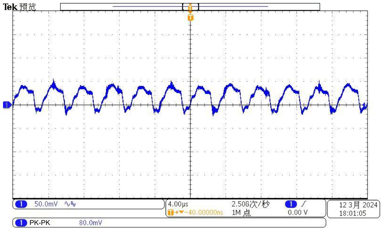Click the trigger level arrow on right edge
This screenshot has width=384, height=231.
(365, 106)
